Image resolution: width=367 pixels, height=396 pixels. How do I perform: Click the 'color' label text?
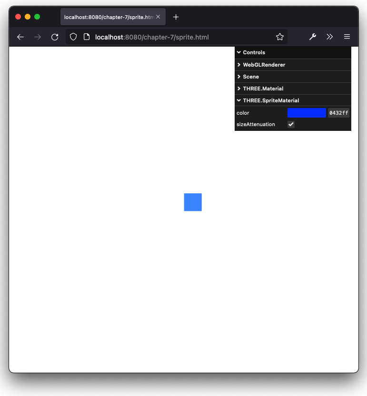[243, 113]
